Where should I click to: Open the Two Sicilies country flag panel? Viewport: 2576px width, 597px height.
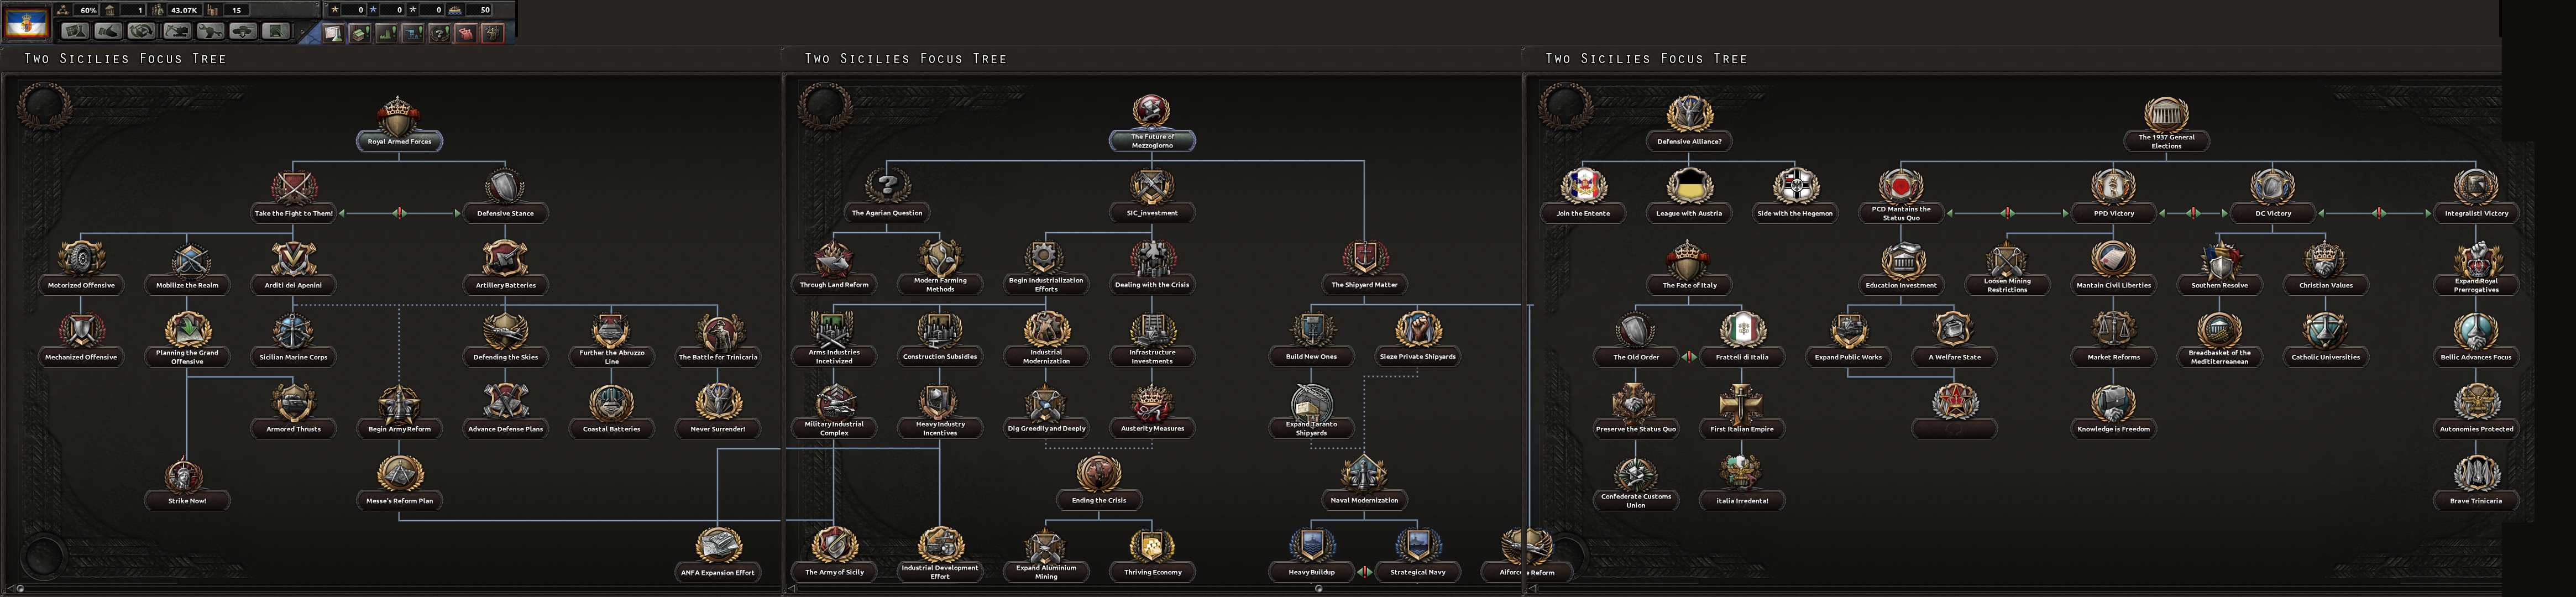pyautogui.click(x=26, y=22)
